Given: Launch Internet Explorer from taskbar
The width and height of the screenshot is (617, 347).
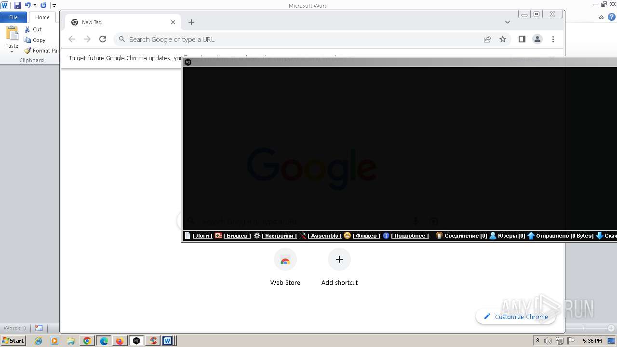Looking at the screenshot, I should [x=38, y=341].
